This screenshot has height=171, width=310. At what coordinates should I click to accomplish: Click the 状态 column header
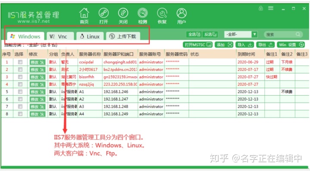click(213, 54)
